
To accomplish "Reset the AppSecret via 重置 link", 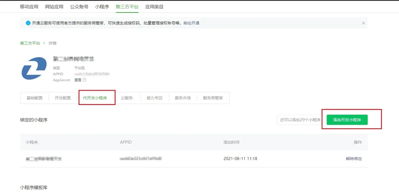I will pyautogui.click(x=78, y=80).
